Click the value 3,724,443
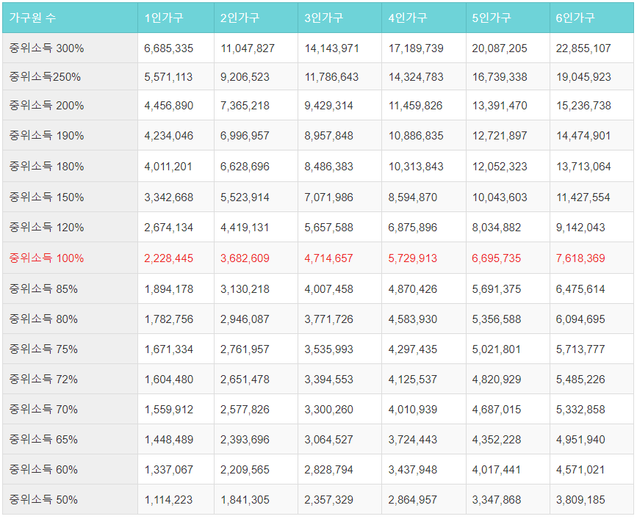637x519 pixels. (413, 440)
